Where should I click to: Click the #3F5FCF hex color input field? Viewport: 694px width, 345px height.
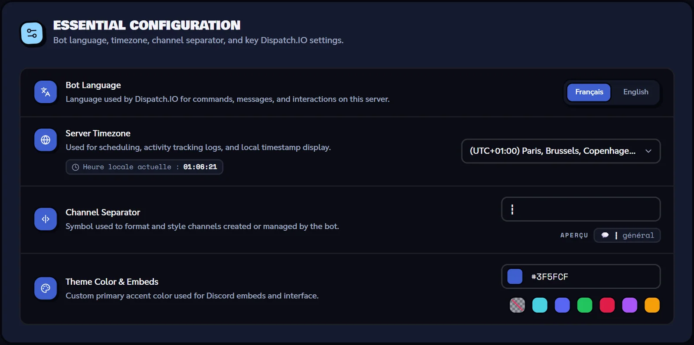(581, 277)
